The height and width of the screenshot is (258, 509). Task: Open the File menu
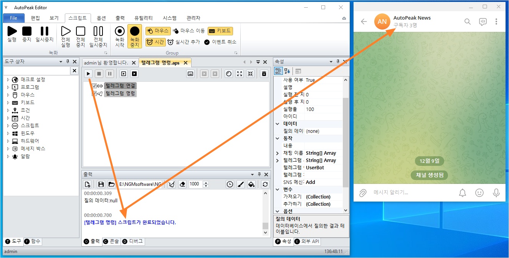coord(13,18)
